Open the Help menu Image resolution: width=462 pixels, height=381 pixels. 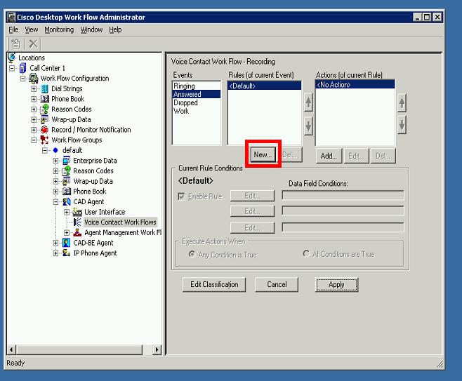click(x=115, y=29)
